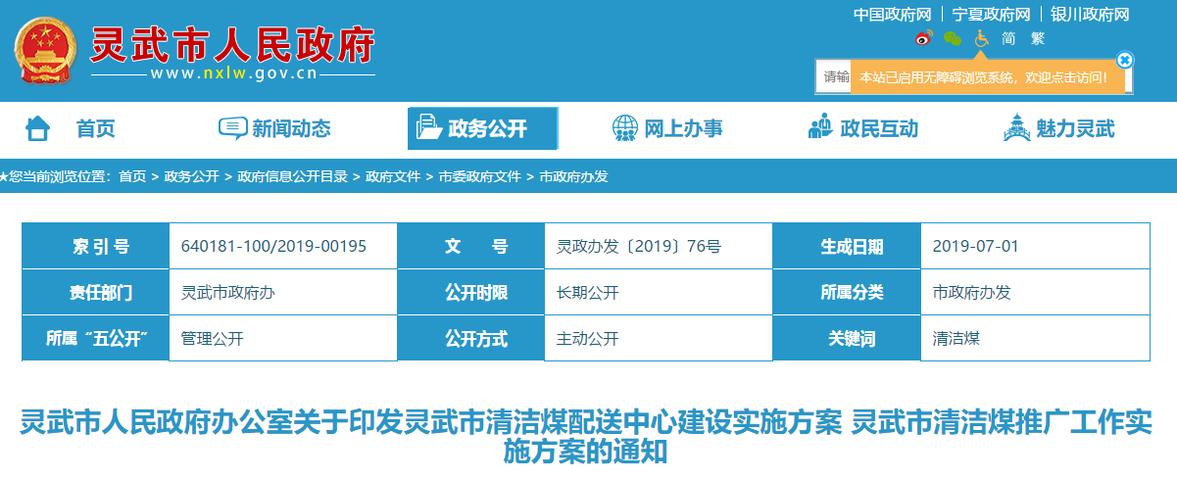Click 政府信息公开目录 in the breadcrumb

(292, 176)
